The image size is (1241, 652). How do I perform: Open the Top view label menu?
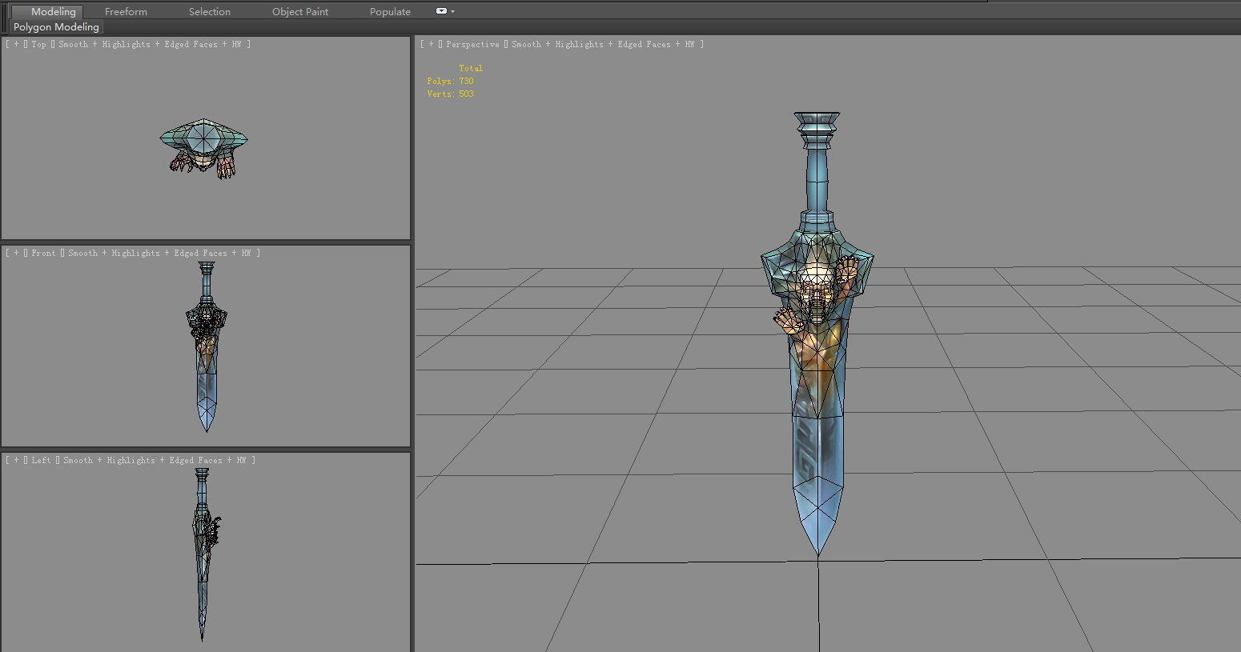point(38,44)
